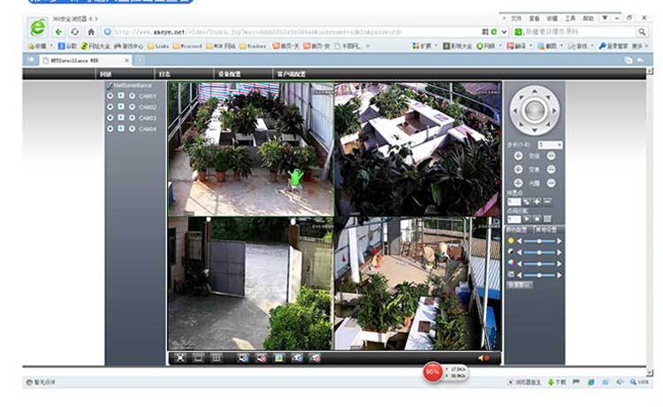This screenshot has height=407, width=663.
Task: Click the center knob of the PTZ wheel
Action: pos(535,111)
